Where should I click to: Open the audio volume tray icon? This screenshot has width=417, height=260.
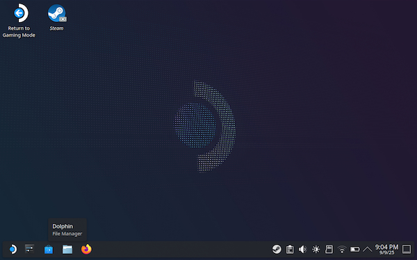click(302, 250)
